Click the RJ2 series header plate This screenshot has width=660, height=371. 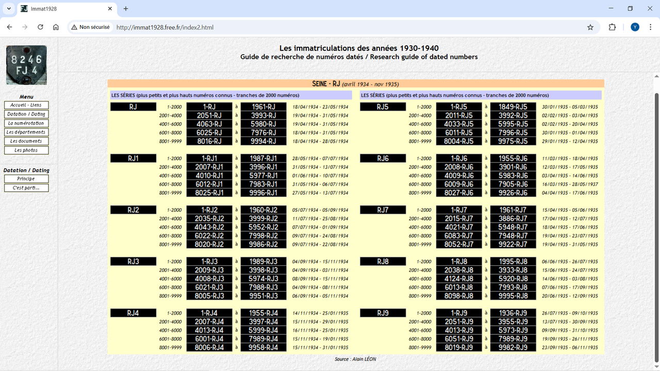[x=133, y=210]
